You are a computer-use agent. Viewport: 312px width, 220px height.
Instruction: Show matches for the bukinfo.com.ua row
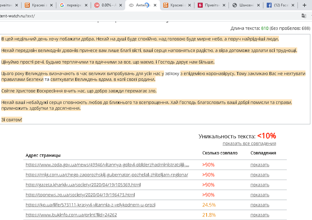click(259, 214)
